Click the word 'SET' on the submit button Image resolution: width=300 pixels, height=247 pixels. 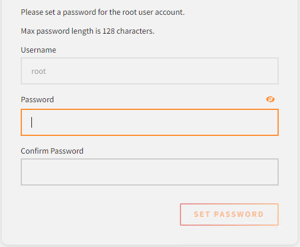pyautogui.click(x=202, y=214)
